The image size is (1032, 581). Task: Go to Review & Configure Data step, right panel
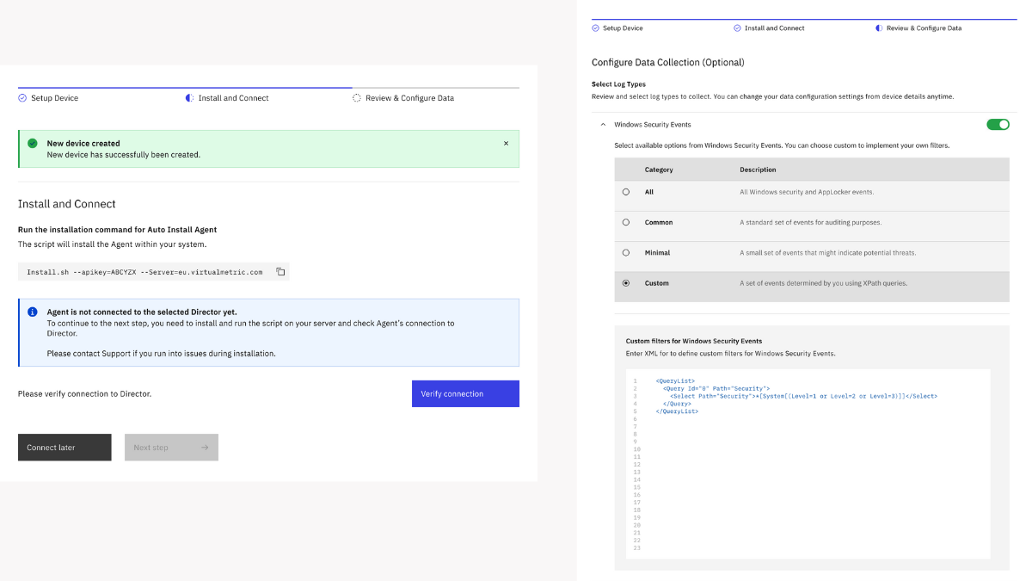[924, 28]
